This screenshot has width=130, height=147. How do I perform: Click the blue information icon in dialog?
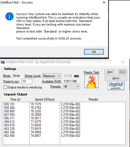(9, 16)
